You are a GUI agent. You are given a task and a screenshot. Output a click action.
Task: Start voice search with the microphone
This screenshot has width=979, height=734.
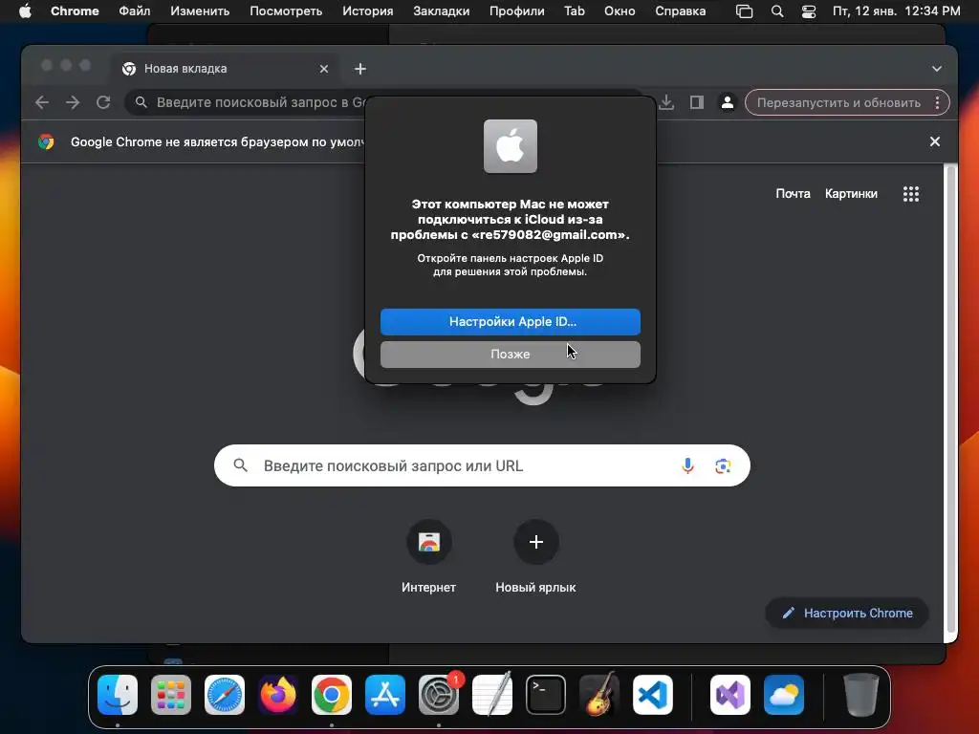tap(687, 465)
